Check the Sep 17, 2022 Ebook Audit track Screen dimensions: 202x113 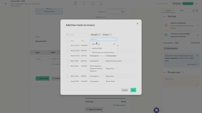coord(68,81)
